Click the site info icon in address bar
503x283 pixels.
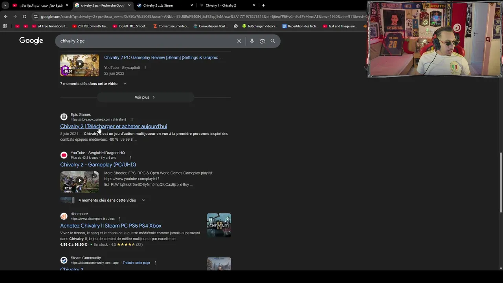[x=36, y=17]
